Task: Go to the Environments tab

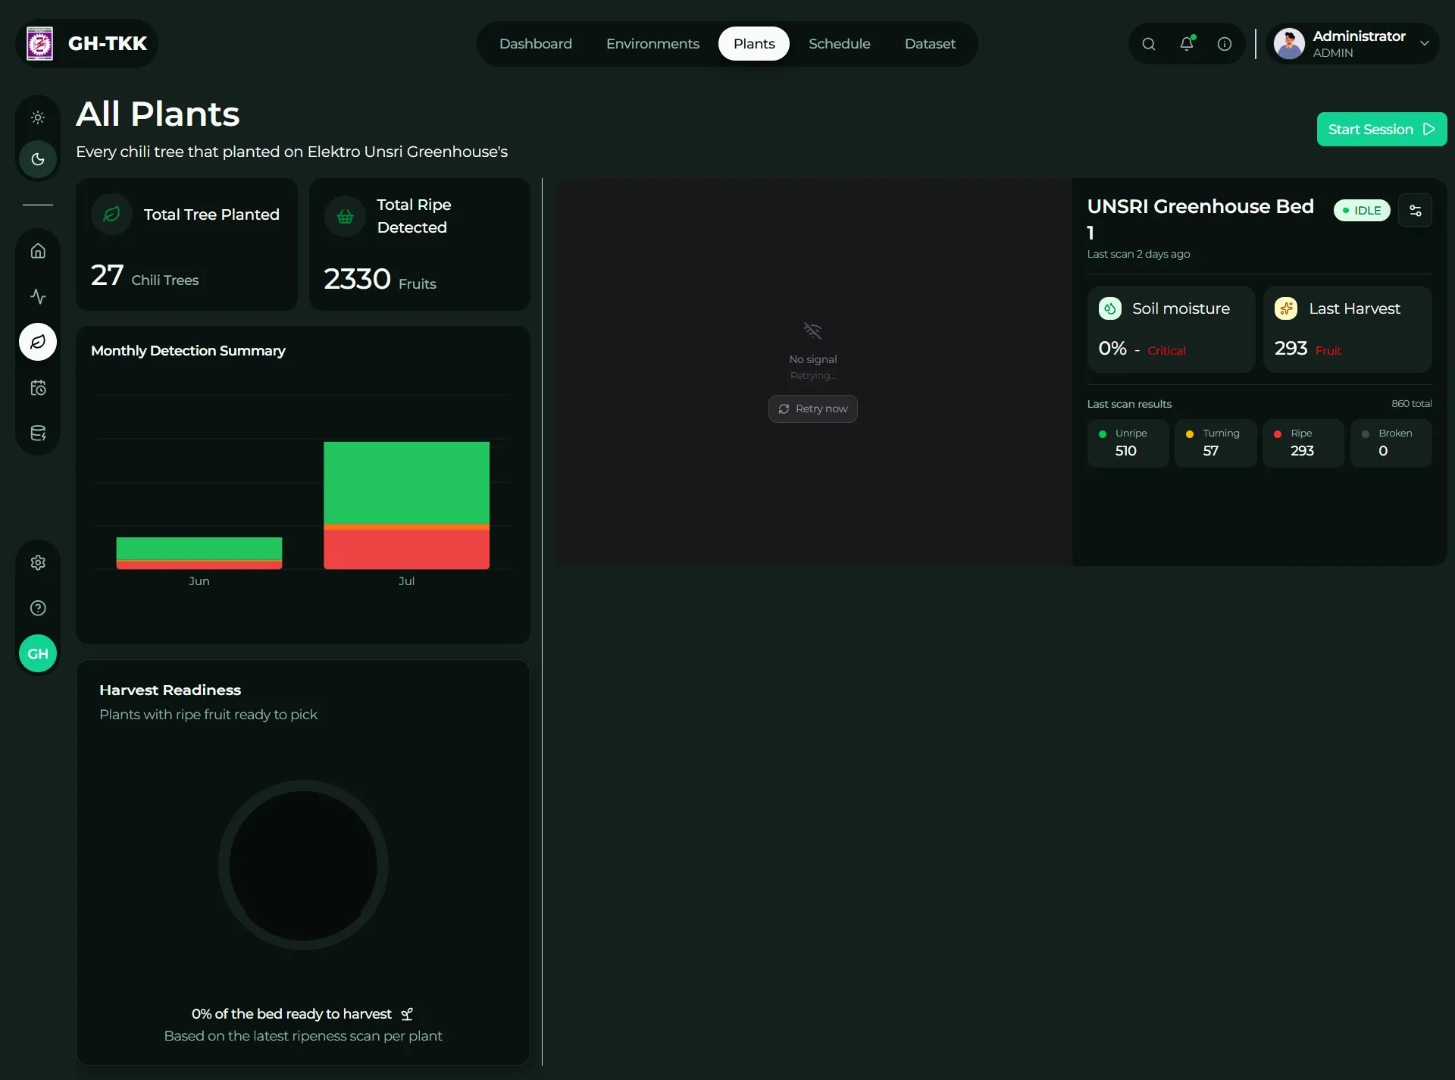Action: [652, 43]
